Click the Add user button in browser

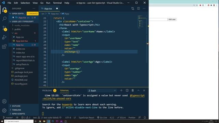tap(172, 19)
